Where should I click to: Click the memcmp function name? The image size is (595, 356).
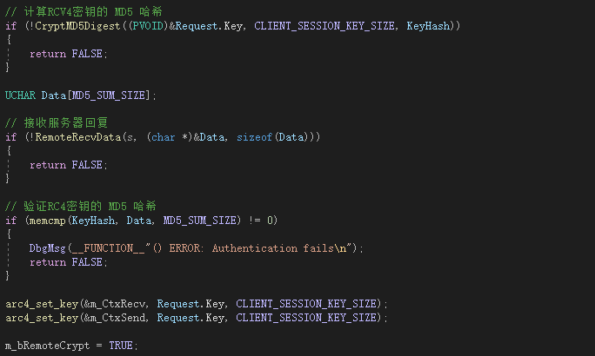48,221
